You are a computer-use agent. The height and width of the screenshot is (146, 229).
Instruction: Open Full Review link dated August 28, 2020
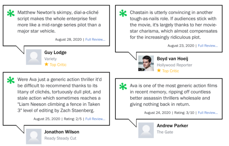click(x=95, y=39)
